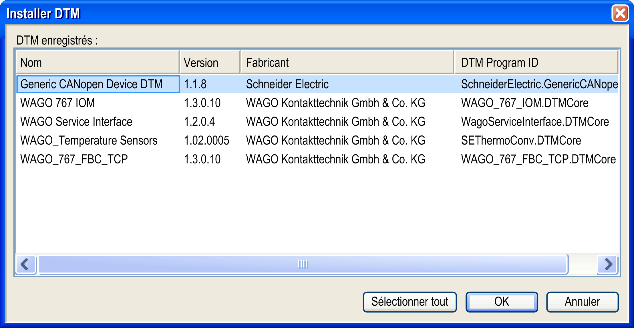Click the DTM Program ID column header

536,63
